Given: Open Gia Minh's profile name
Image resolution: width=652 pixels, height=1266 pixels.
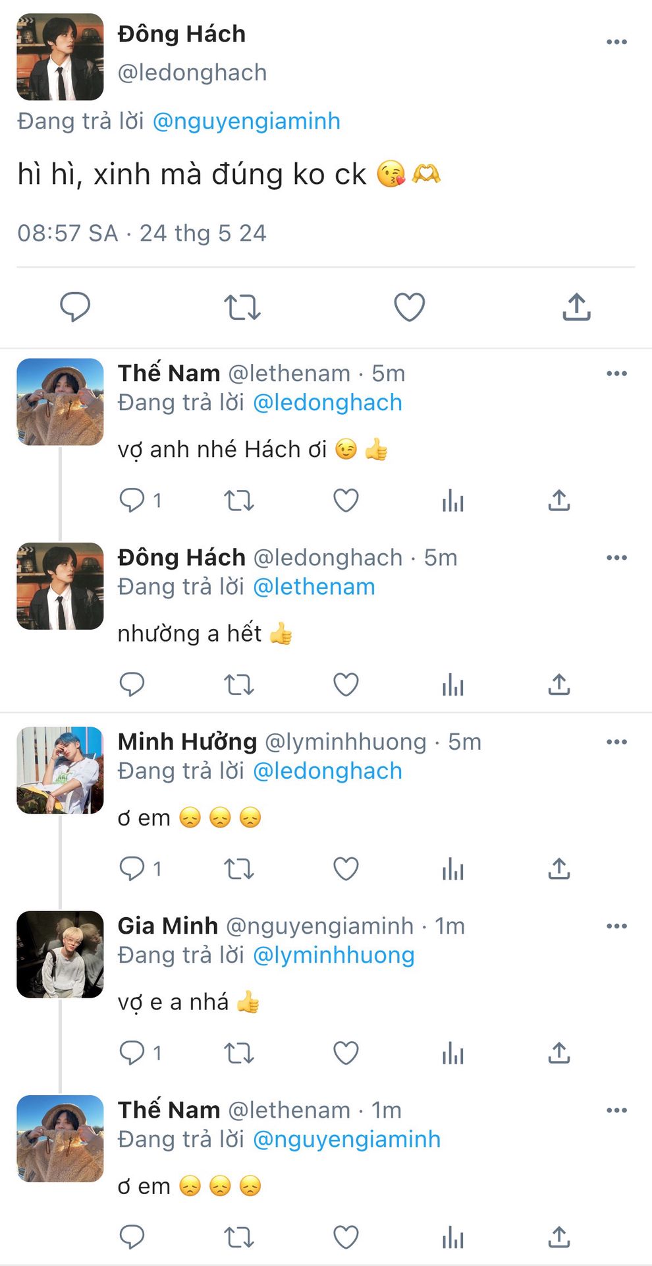Looking at the screenshot, I should pyautogui.click(x=168, y=926).
